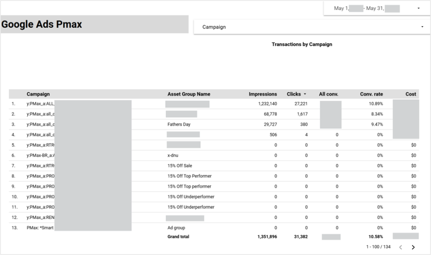This screenshot has width=431, height=255.
Task: Click conversion rate 9.47%
Action: 377,124
